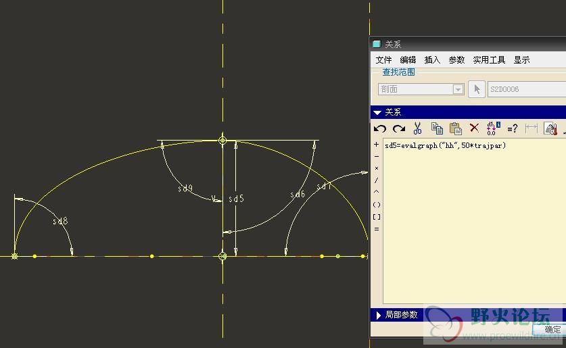Select the sd8 dimension label
This screenshot has height=348, width=566.
[60, 221]
